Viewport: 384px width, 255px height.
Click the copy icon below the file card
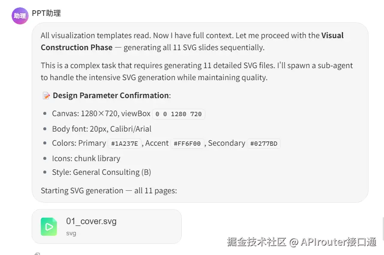pos(37,253)
